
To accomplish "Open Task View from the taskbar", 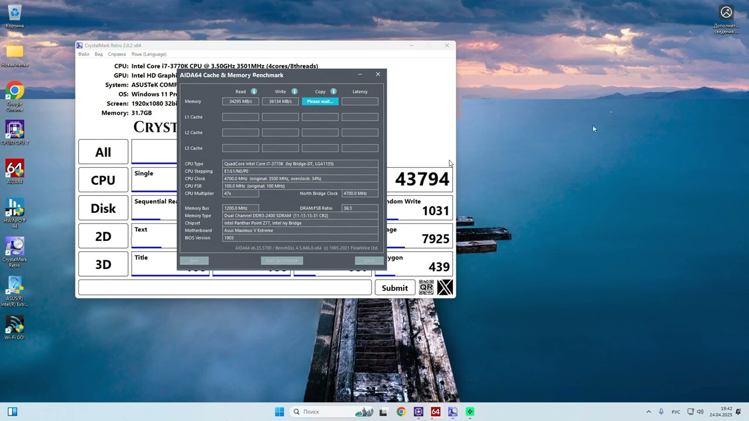I will point(383,412).
